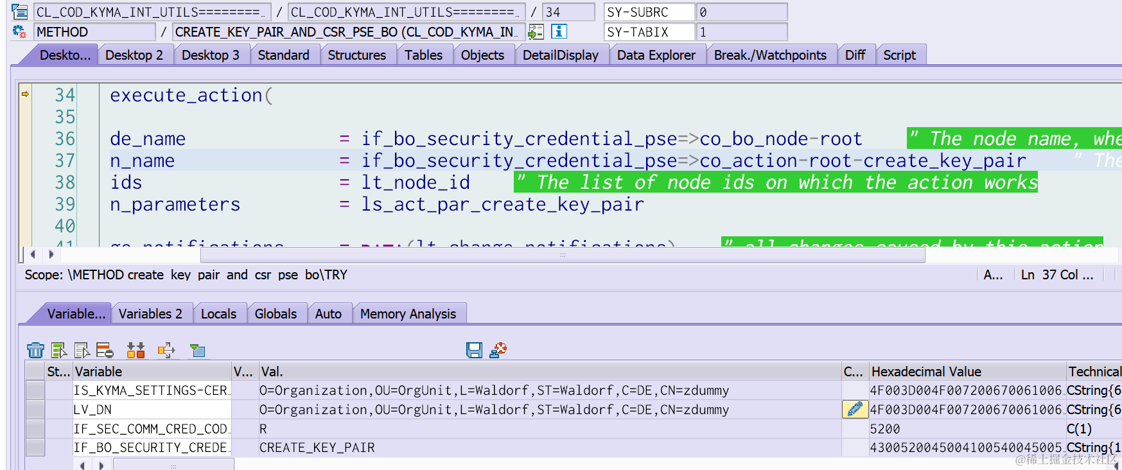1122x470 pixels.
Task: Click the CREATE_KEY_PAIR value cell
Action: pos(550,447)
